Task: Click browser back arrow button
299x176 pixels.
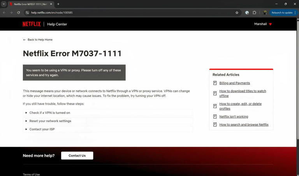Action: [x=4, y=12]
